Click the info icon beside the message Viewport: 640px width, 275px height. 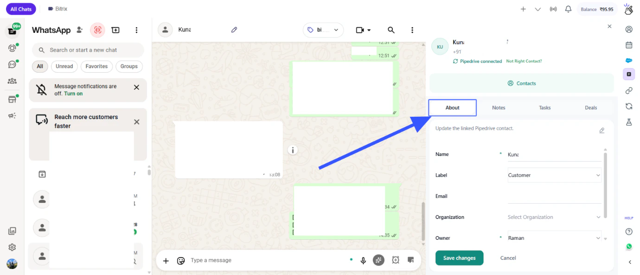tap(293, 150)
